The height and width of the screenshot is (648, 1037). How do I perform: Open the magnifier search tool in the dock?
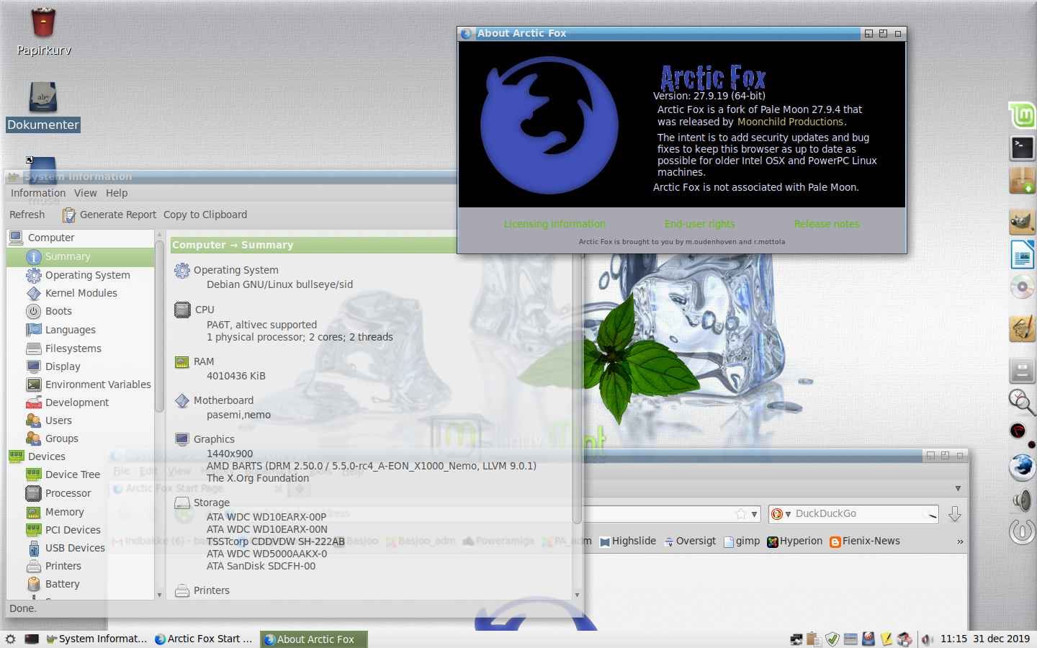click(x=1022, y=401)
